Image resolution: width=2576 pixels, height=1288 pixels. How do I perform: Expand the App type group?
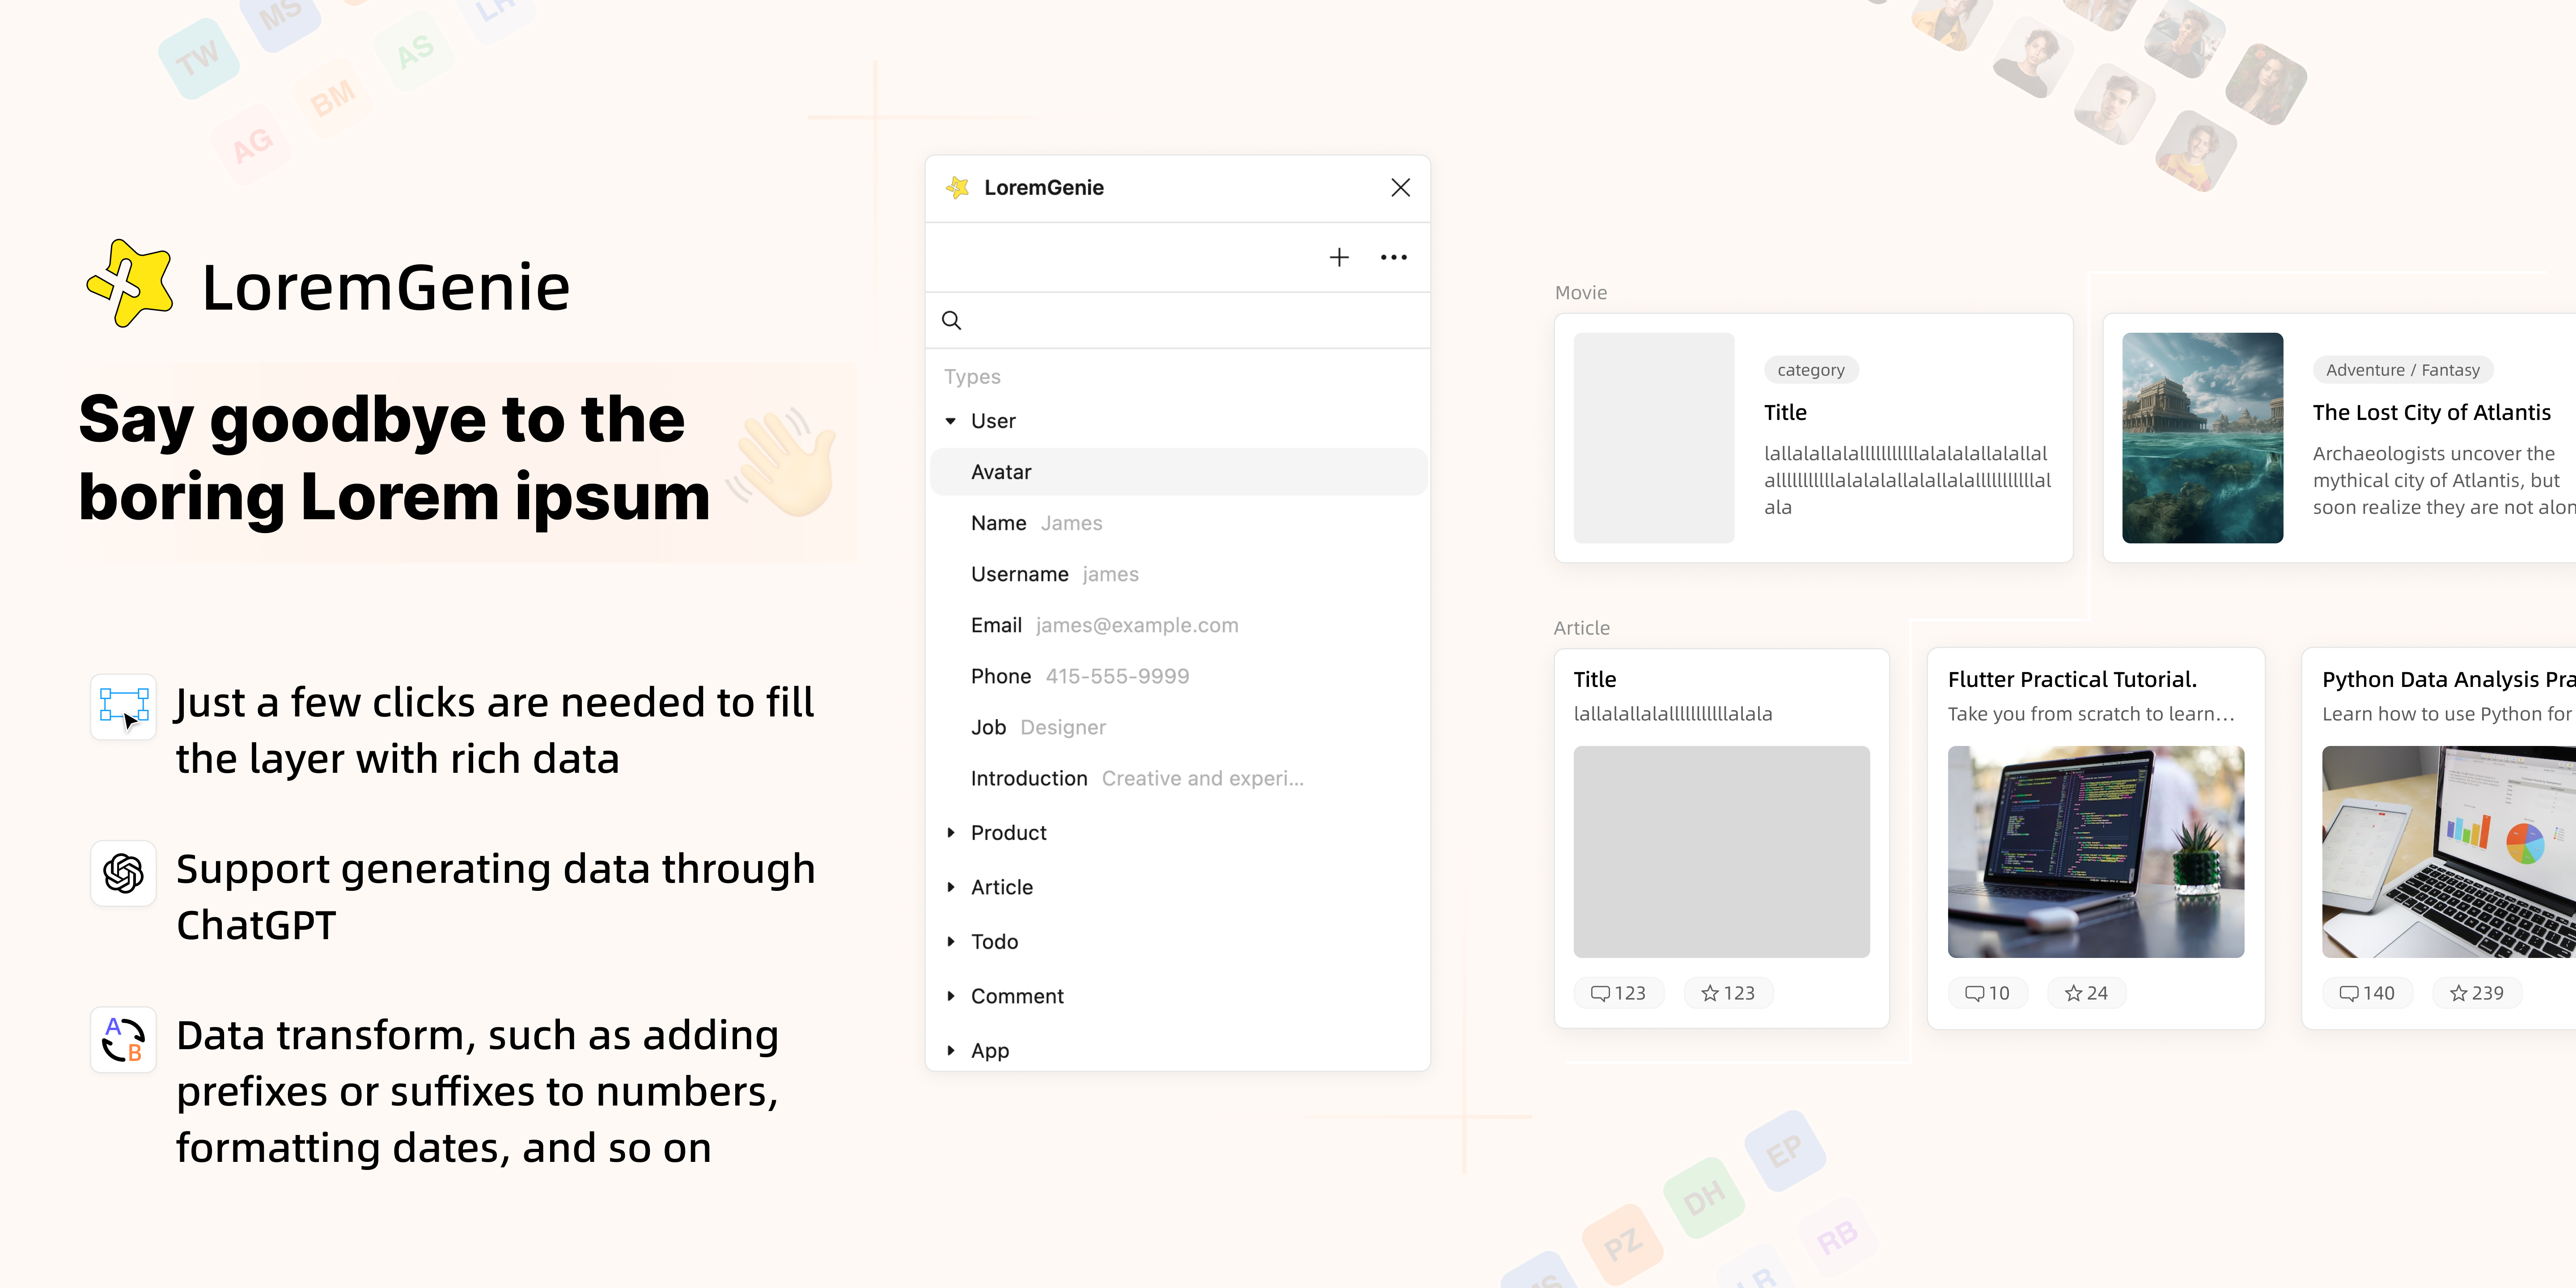coord(951,1051)
